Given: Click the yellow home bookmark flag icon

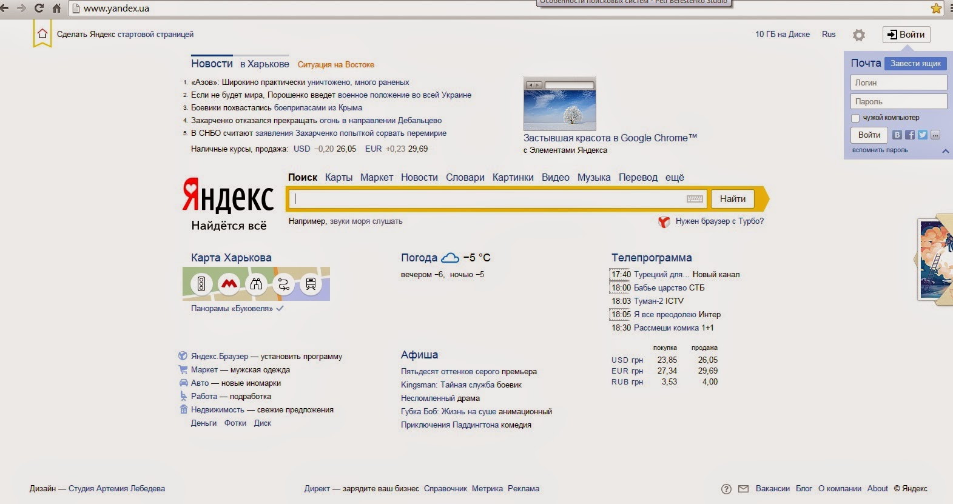Looking at the screenshot, I should pyautogui.click(x=42, y=34).
